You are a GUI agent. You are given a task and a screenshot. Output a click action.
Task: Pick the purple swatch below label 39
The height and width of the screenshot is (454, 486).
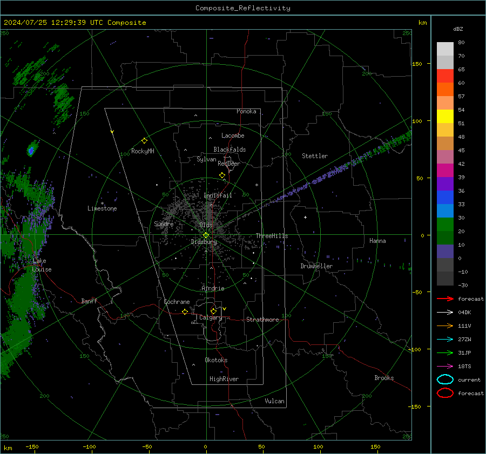[x=445, y=184]
